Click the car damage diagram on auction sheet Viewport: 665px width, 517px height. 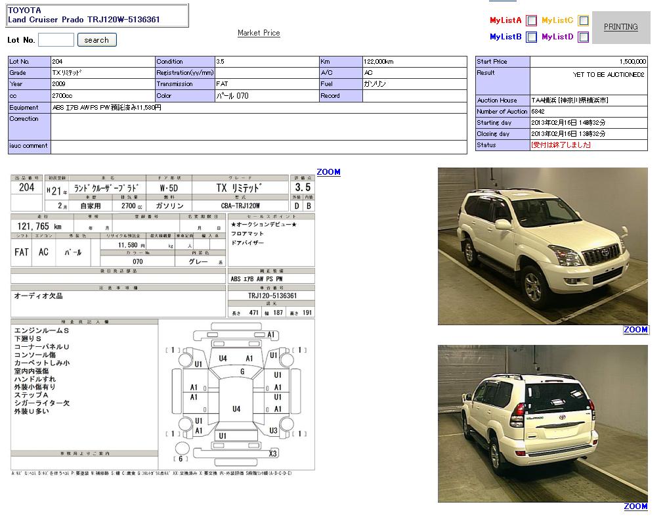[236, 394]
